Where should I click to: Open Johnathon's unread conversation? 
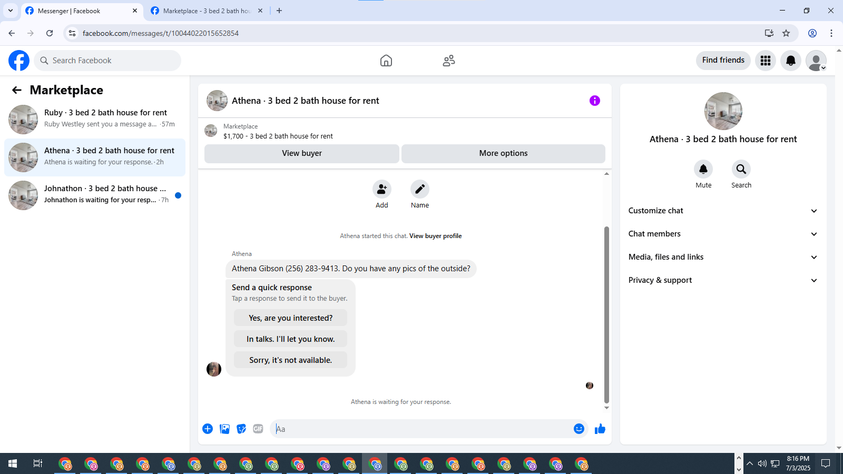pos(95,195)
